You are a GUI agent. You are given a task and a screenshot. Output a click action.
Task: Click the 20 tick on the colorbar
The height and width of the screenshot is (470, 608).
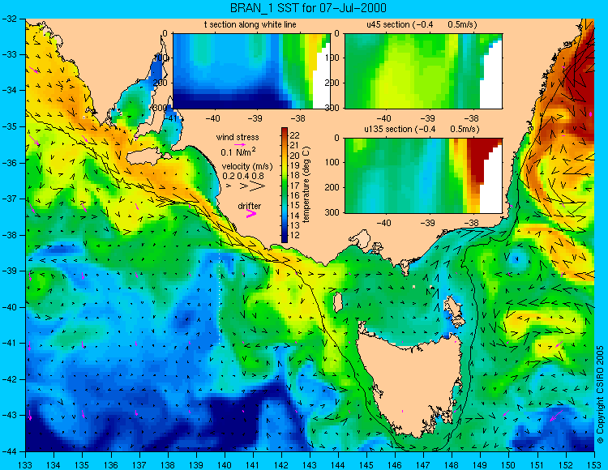tap(295, 156)
